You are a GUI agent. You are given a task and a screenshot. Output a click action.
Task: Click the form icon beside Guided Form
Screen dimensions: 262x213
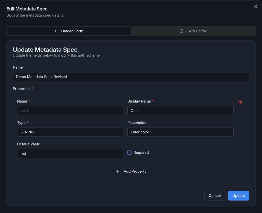(57, 31)
